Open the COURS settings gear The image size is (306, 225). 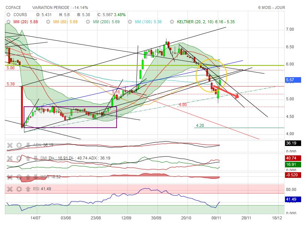8,15
